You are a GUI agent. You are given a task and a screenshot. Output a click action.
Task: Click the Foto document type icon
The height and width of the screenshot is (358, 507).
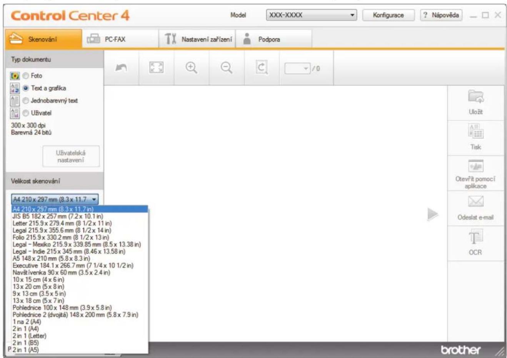[15, 76]
